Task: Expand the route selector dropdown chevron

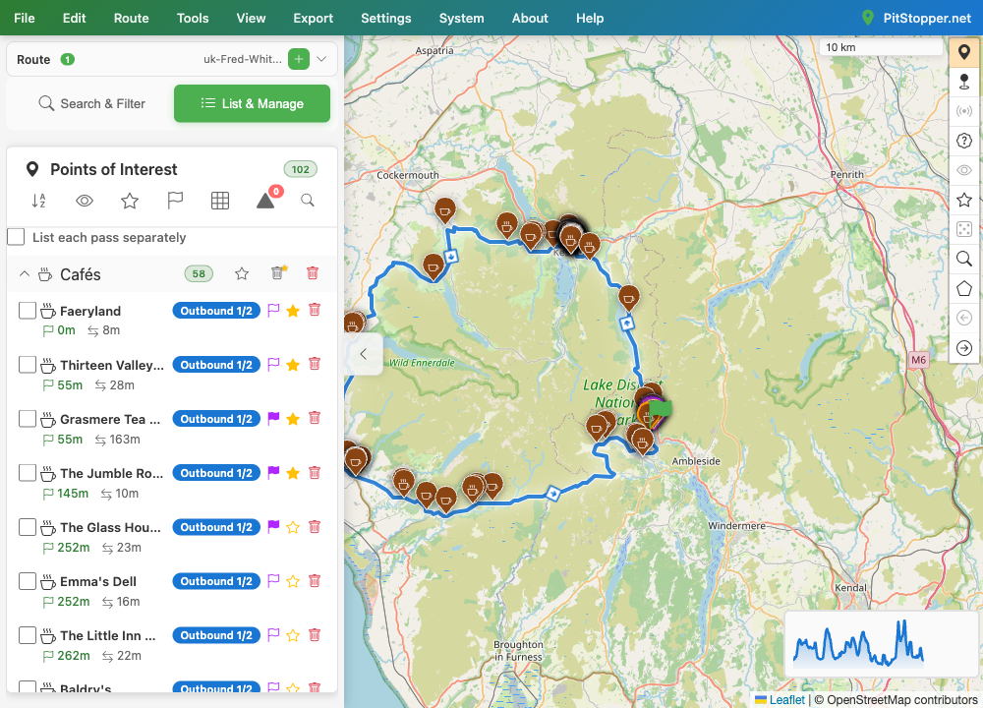Action: click(321, 59)
